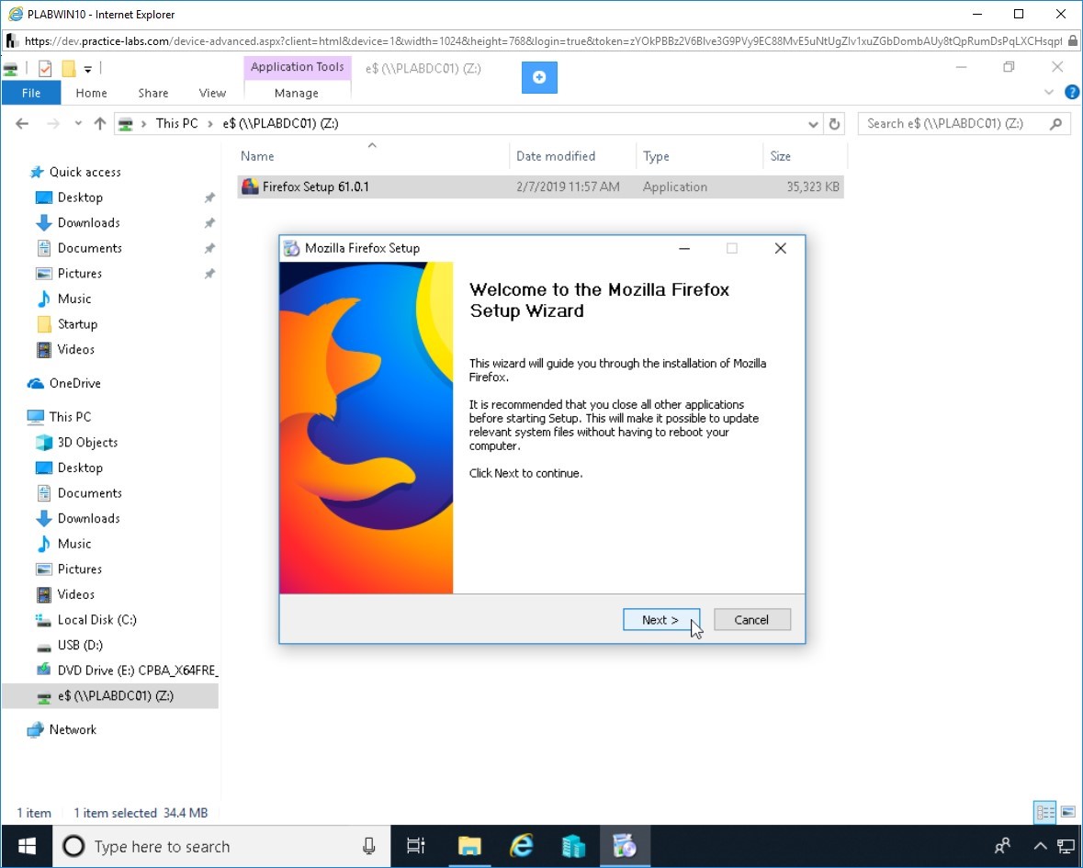Expand the address bar history dropdown
The width and height of the screenshot is (1083, 868).
(x=813, y=124)
